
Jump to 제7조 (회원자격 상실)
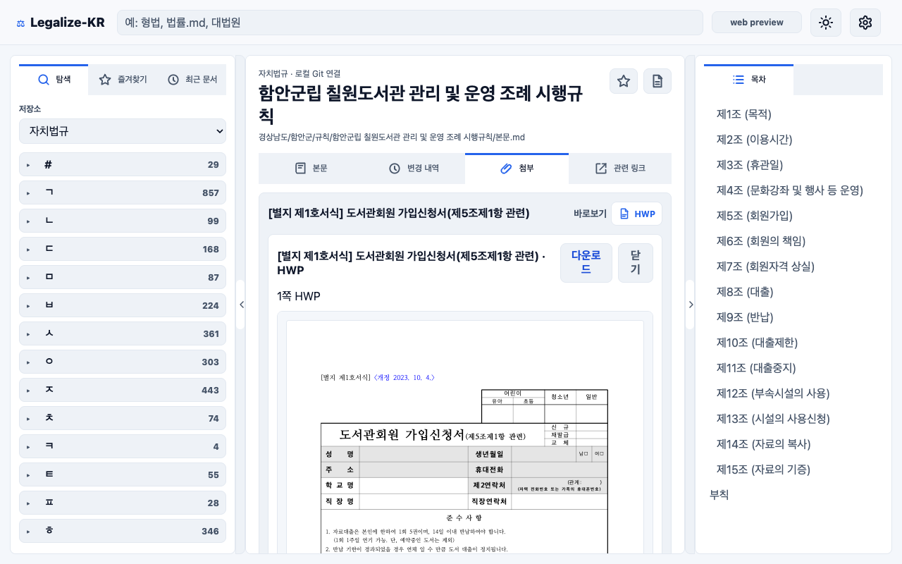click(x=765, y=266)
